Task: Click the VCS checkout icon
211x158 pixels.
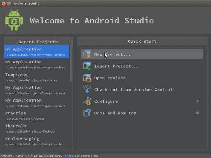Action: (87, 89)
